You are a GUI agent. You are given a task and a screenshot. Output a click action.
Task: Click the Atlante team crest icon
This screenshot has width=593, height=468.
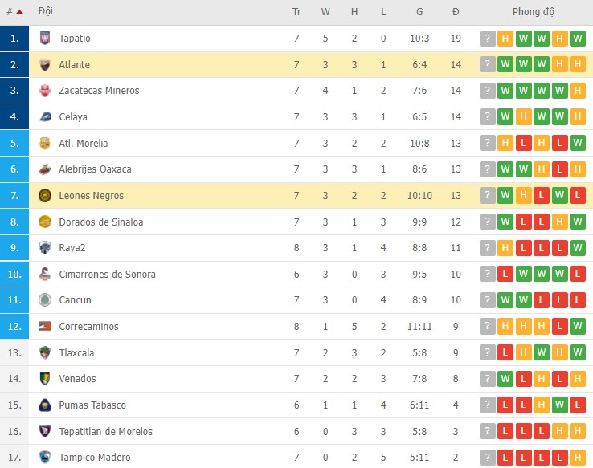coord(45,65)
